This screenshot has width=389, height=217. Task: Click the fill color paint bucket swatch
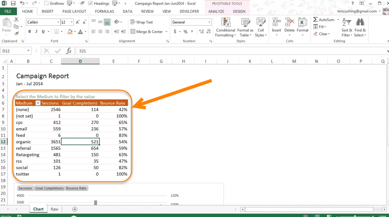pyautogui.click(x=70, y=32)
